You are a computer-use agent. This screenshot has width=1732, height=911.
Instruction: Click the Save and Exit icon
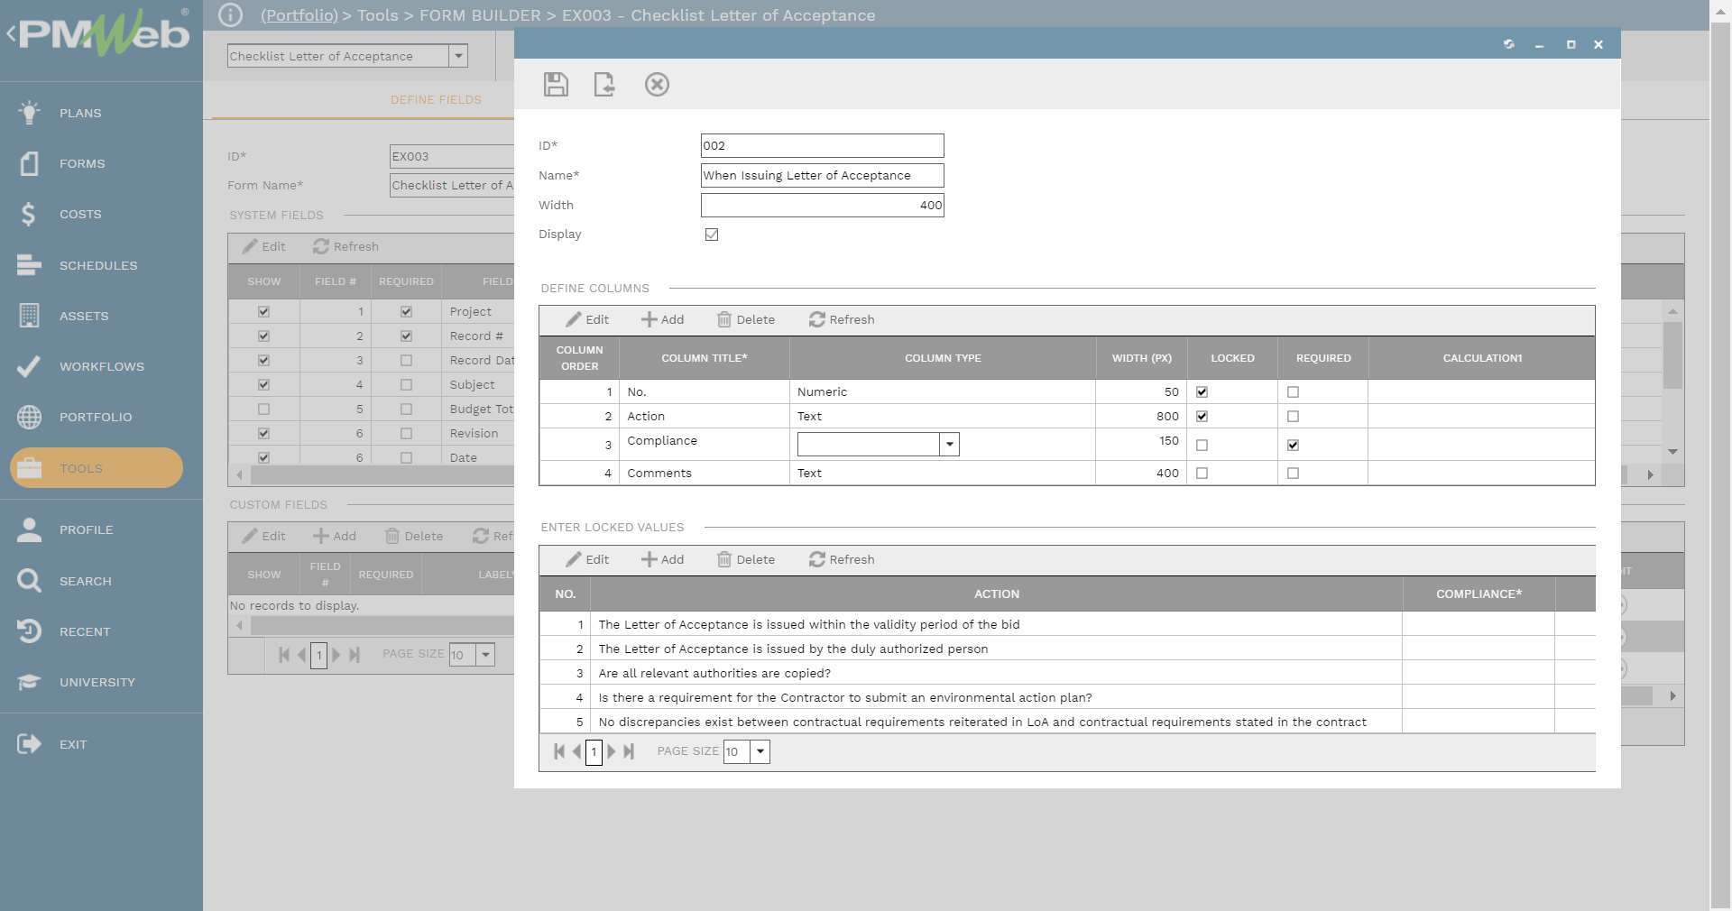point(604,84)
